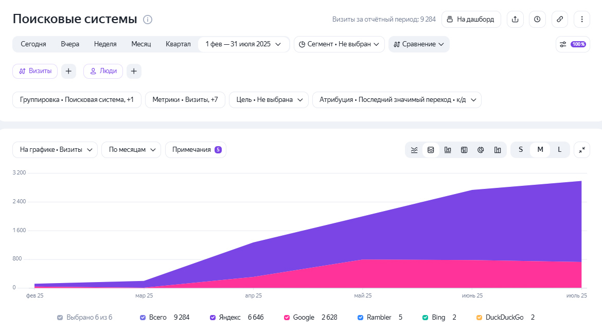The width and height of the screenshot is (602, 332).
Task: Switch to the Месяц period tab
Action: click(141, 44)
